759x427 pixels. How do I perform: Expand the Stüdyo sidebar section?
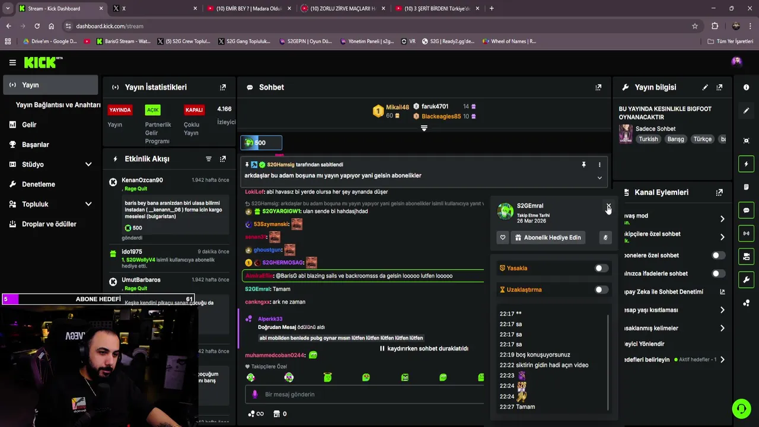pyautogui.click(x=88, y=164)
